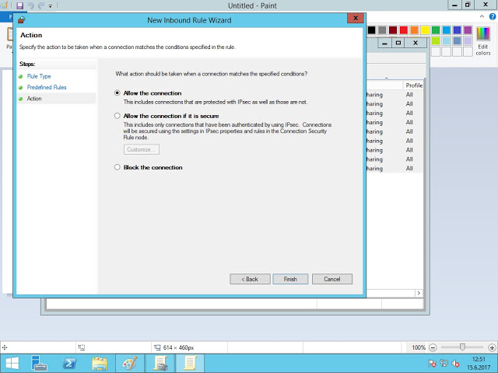Click zoom out minus button in Paint
Screen dimensions: 498x373
[433, 347]
